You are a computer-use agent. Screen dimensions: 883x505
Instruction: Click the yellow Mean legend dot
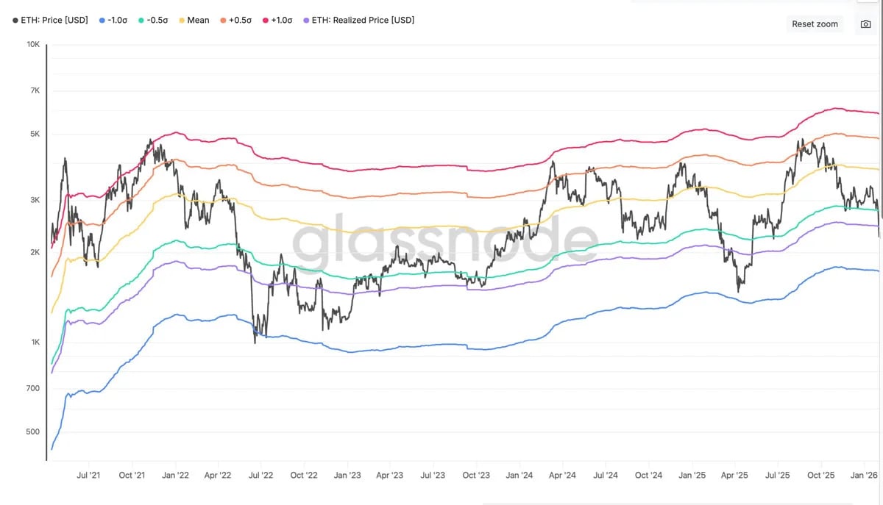[x=182, y=21]
